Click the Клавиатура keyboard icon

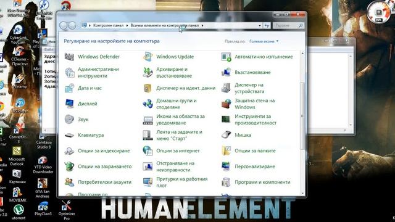69,135
